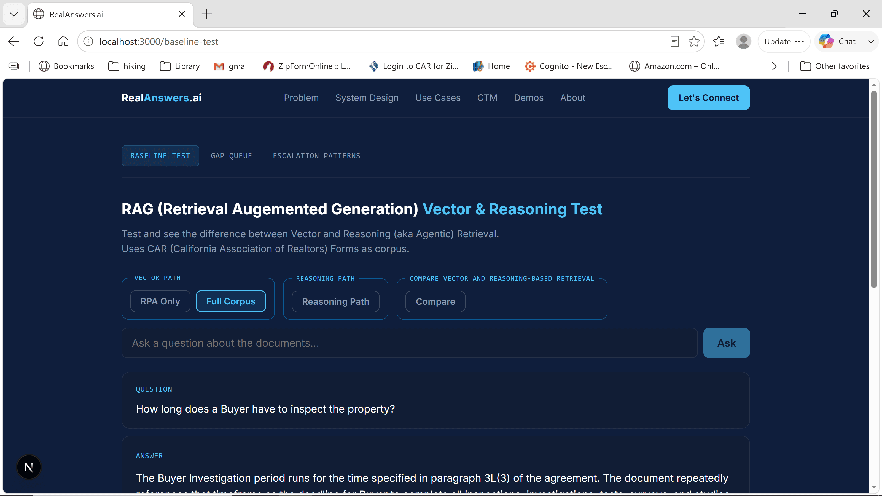Screen dimensions: 882x496
Task: Open the ZipFormOnline bookmark
Action: click(307, 66)
